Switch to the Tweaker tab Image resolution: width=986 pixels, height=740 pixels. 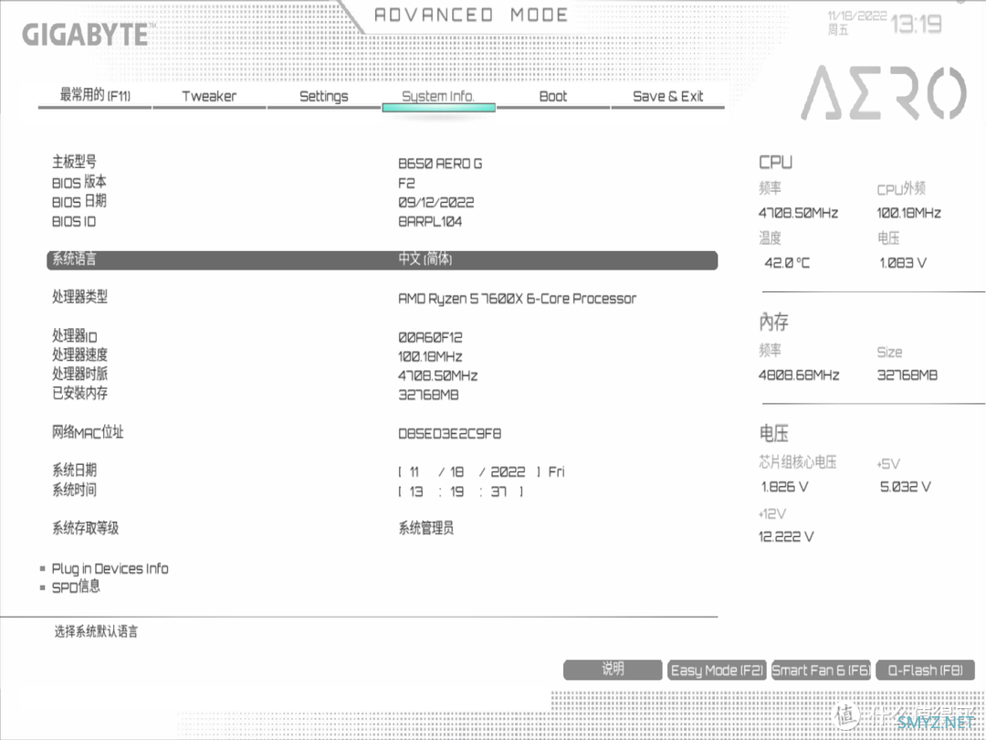209,96
